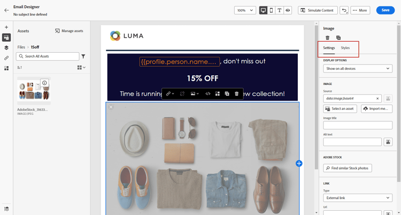Click the canvas vertical scrollbar
The image size is (401, 215).
tap(317, 97)
